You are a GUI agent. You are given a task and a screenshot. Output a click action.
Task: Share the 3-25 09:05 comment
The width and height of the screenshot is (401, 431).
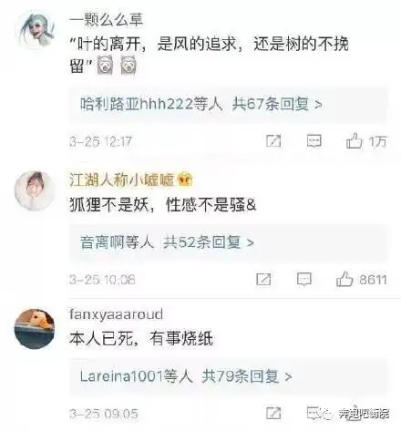pos(273,413)
